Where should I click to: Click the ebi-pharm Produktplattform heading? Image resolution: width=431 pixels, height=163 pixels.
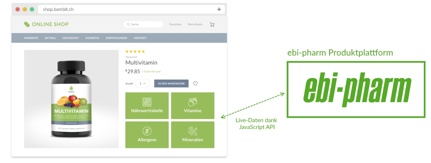(x=340, y=53)
